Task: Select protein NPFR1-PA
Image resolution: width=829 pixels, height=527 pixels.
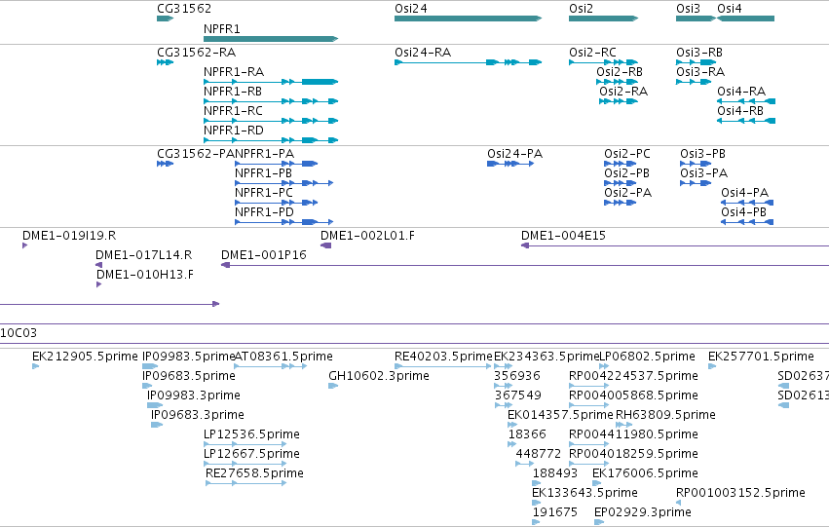Action: point(276,164)
